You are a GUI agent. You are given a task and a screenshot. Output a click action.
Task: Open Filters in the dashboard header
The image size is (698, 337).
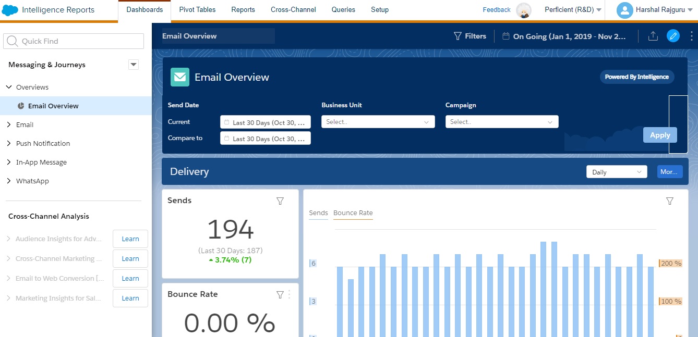point(470,36)
